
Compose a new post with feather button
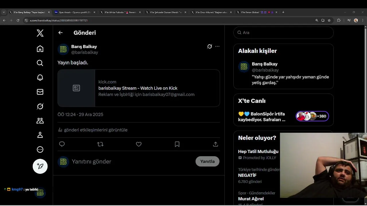pos(40,166)
